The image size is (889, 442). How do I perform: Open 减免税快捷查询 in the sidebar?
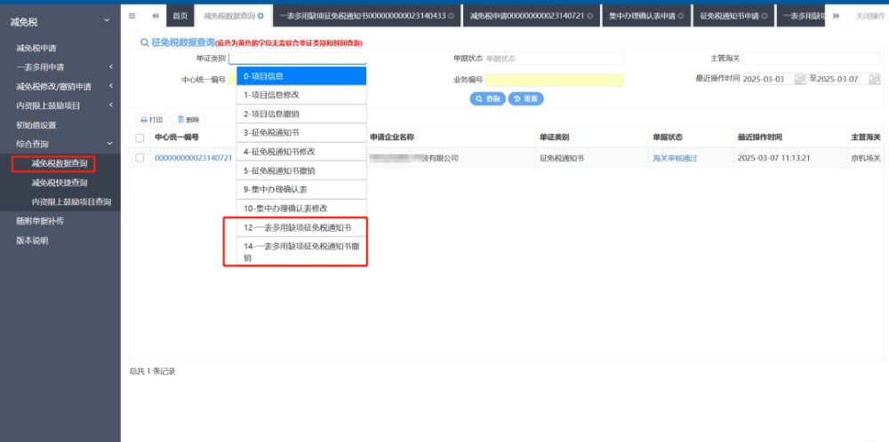[65, 183]
